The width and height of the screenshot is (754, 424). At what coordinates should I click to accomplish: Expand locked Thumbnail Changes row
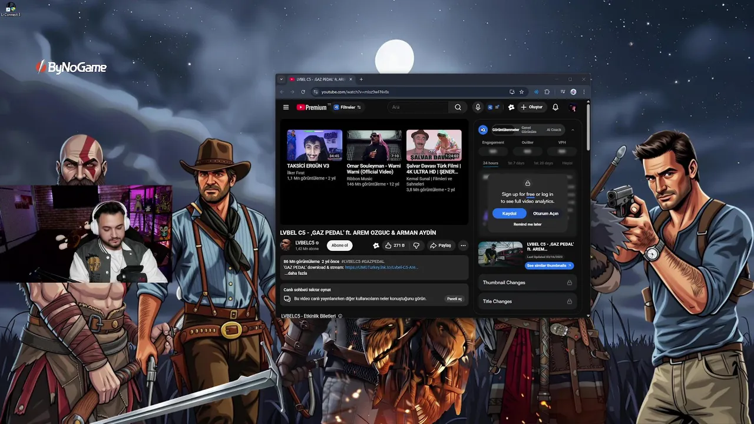(x=527, y=283)
